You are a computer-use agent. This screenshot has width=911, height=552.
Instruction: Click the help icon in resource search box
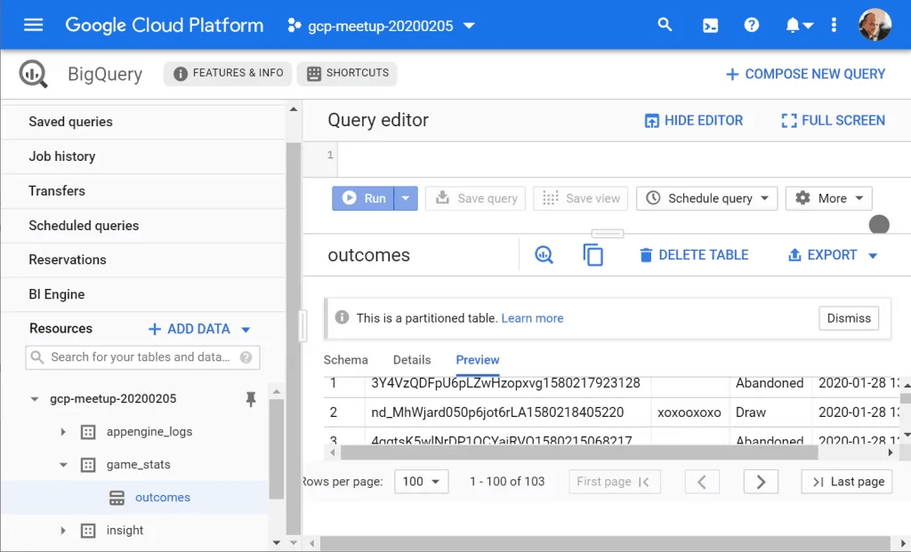point(246,357)
